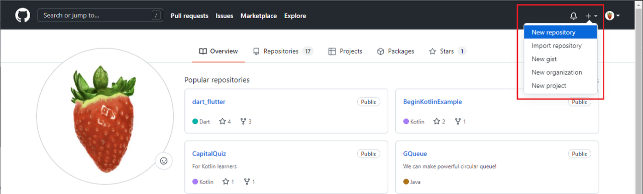Open the strawberry avatar user menu
Image resolution: width=643 pixels, height=194 pixels.
click(x=612, y=16)
